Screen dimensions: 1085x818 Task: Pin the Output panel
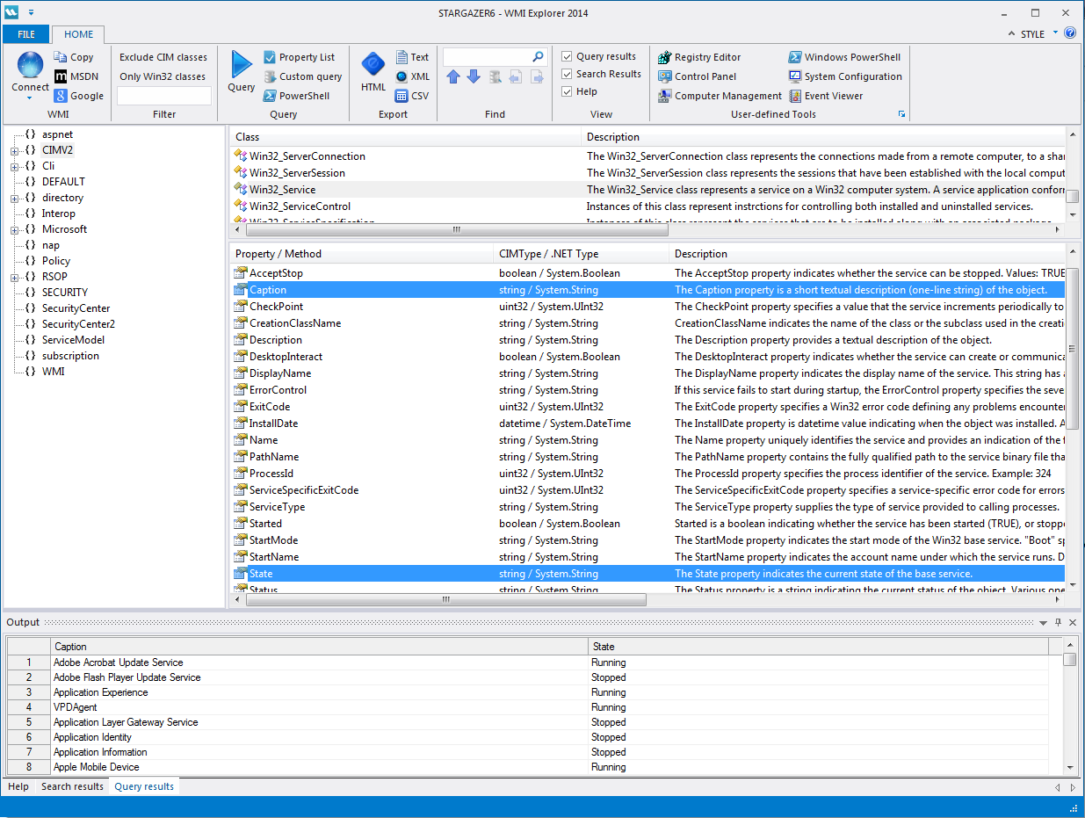(x=1058, y=622)
